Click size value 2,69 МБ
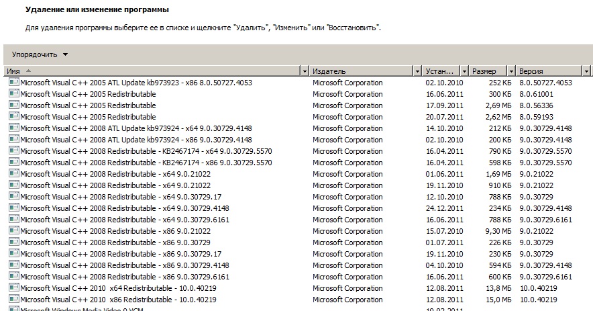This screenshot has width=593, height=311. tap(498, 105)
